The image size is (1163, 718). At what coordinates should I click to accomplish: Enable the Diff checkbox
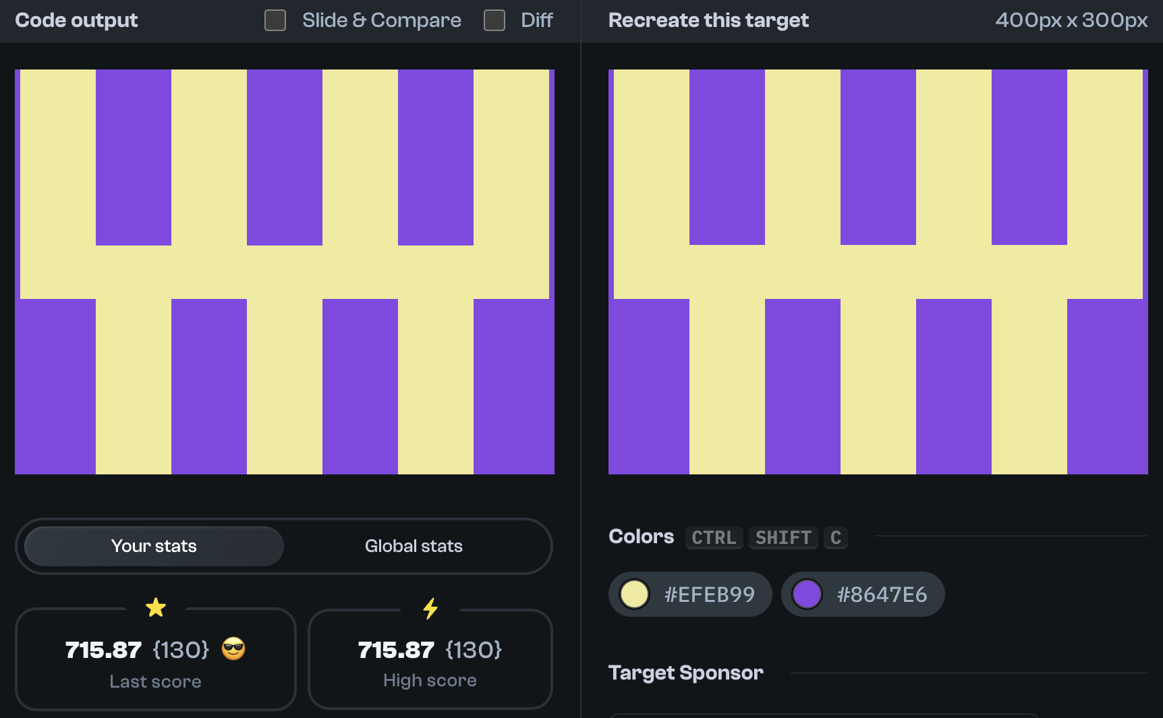(494, 21)
